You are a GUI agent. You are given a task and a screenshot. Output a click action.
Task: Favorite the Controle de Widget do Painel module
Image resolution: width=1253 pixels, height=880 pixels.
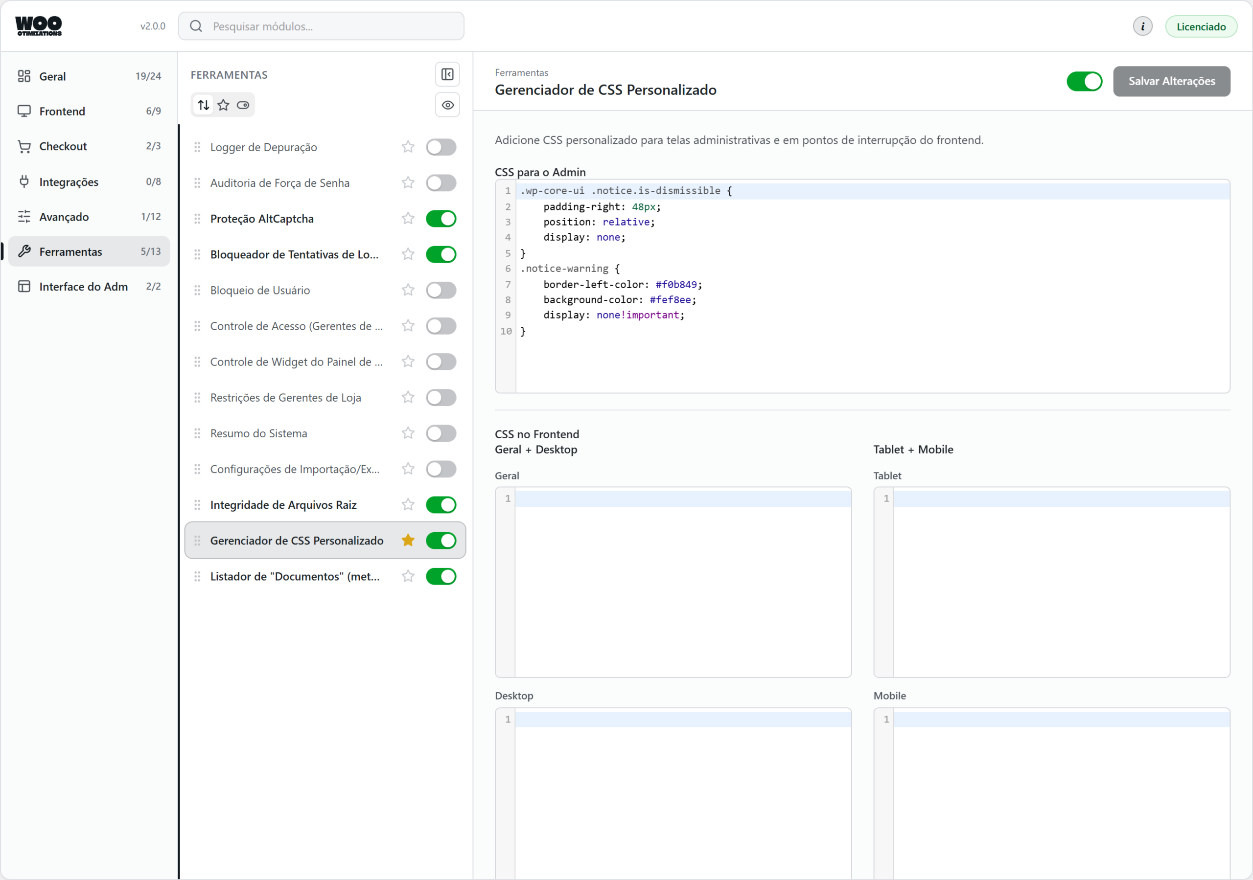coord(408,361)
